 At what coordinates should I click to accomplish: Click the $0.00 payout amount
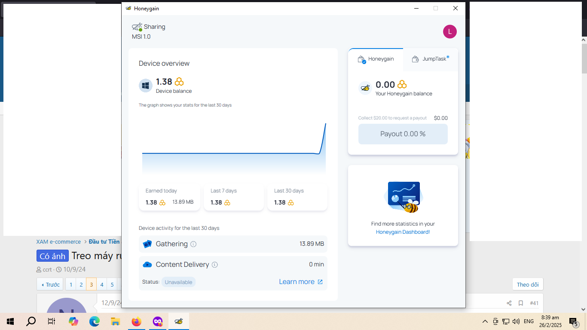click(441, 118)
